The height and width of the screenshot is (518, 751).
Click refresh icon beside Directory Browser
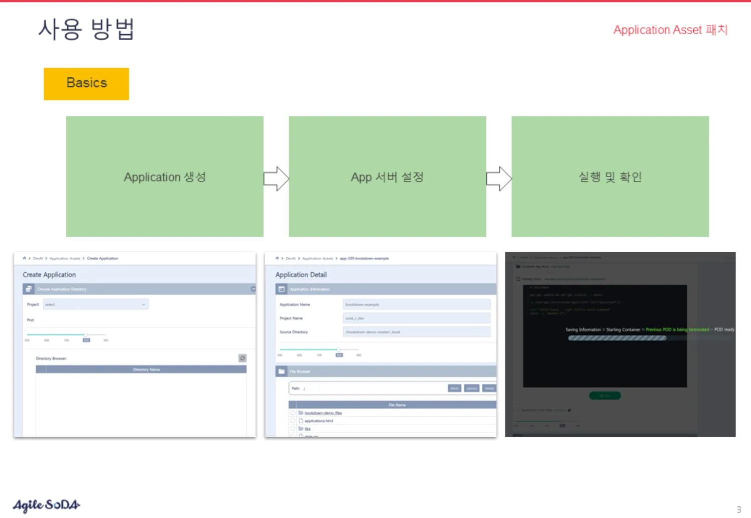[x=242, y=358]
